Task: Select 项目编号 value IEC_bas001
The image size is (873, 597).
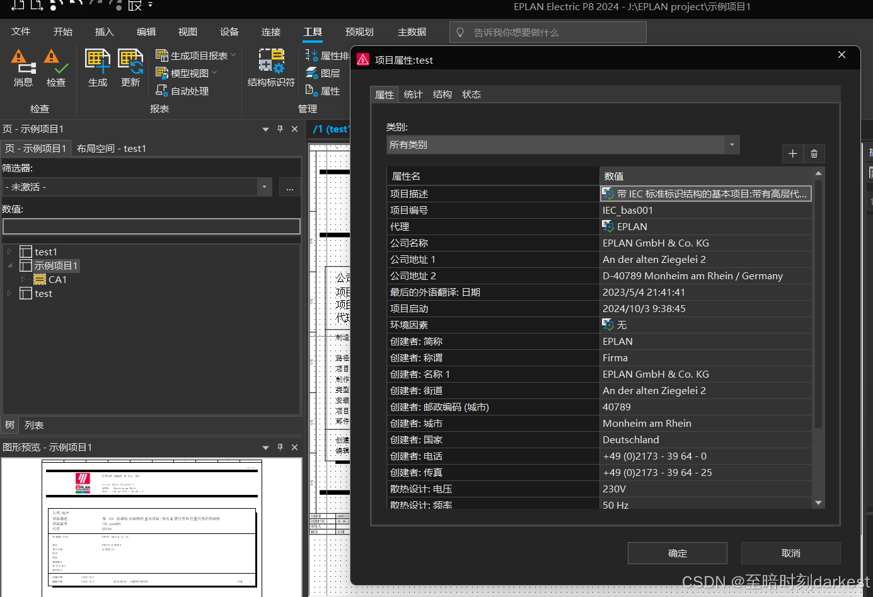Action: coord(706,210)
